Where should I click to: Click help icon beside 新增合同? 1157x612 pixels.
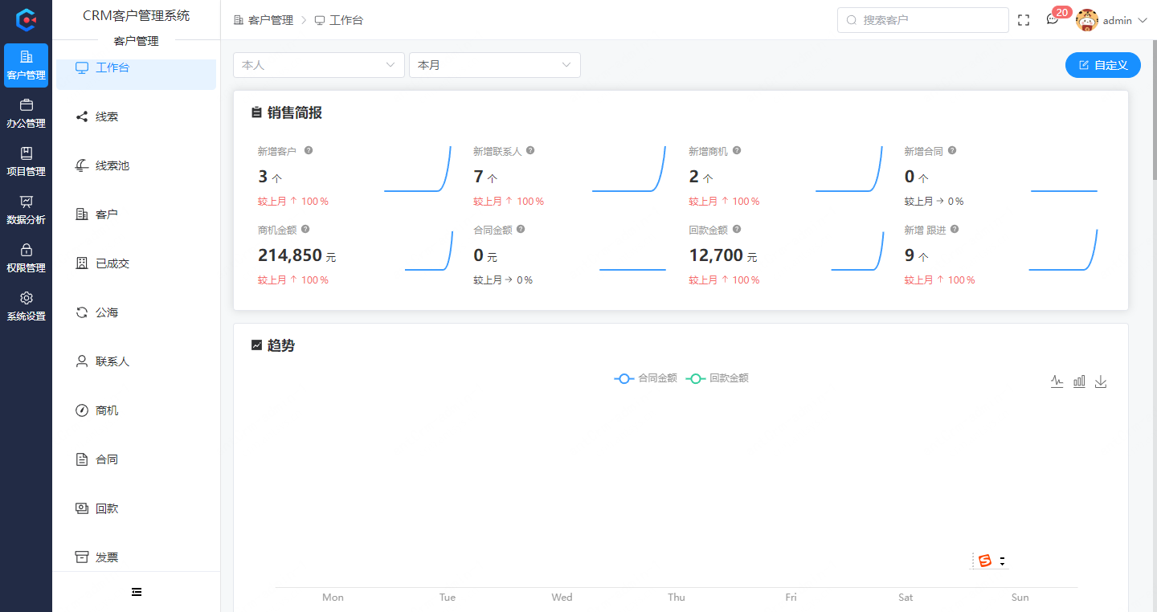tap(952, 150)
